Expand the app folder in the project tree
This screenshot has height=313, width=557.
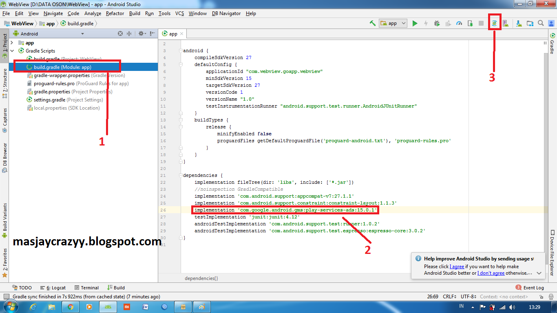pyautogui.click(x=12, y=43)
